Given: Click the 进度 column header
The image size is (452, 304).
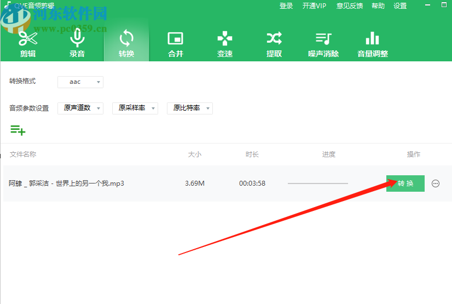Looking at the screenshot, I should click(x=329, y=154).
